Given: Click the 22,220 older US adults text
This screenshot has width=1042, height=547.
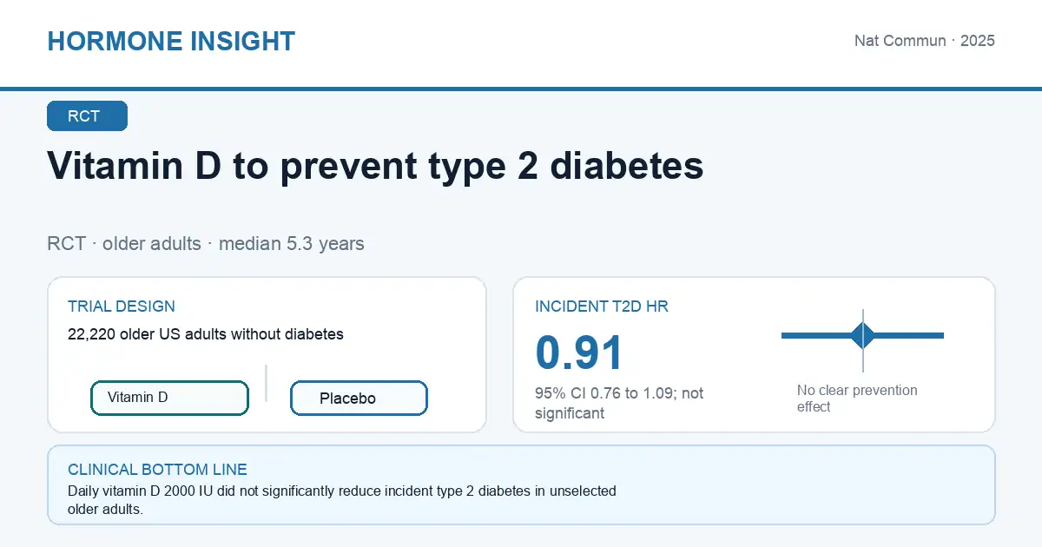Looking at the screenshot, I should point(206,334).
